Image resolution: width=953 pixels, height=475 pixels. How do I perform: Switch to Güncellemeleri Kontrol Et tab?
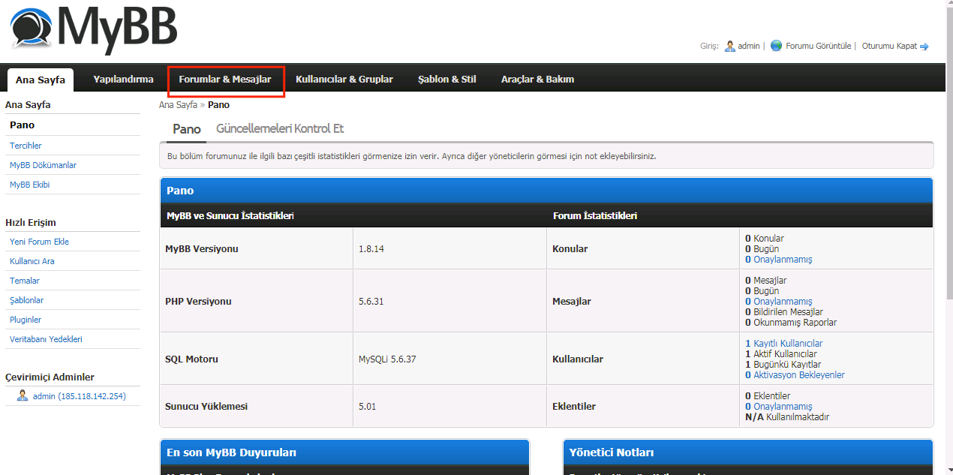280,128
